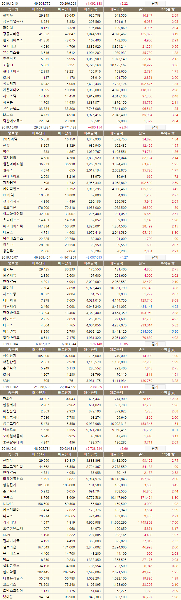Image resolution: width=181 pixels, height=600 pixels.
Task: Click the 보령제약 stock name
Action: (x=9, y=275)
